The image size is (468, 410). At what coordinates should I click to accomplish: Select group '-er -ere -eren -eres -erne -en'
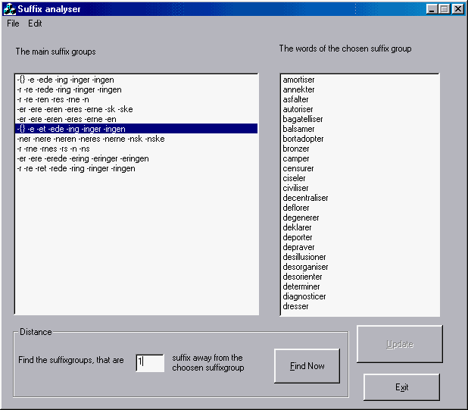pyautogui.click(x=136, y=119)
